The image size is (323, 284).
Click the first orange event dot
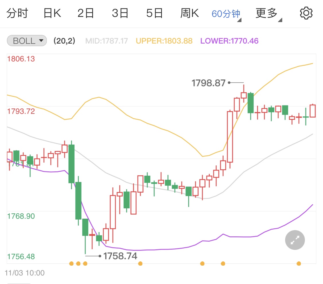[x=71, y=263]
